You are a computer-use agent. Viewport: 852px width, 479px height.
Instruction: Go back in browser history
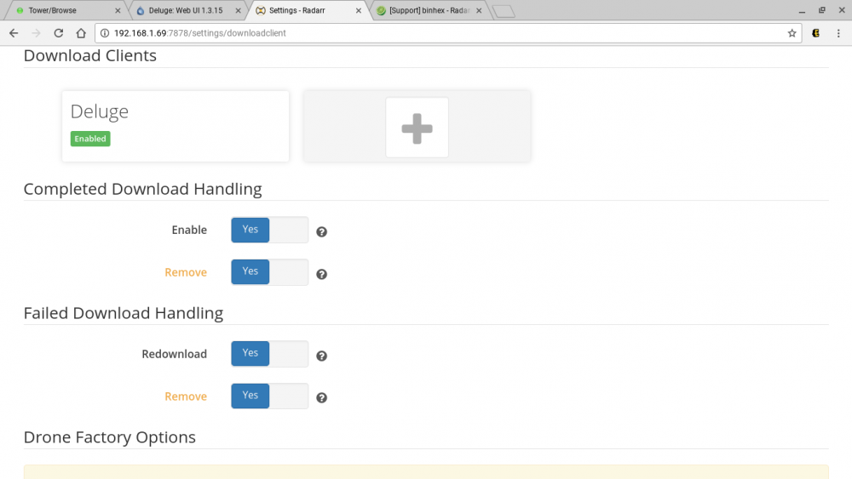pyautogui.click(x=14, y=33)
